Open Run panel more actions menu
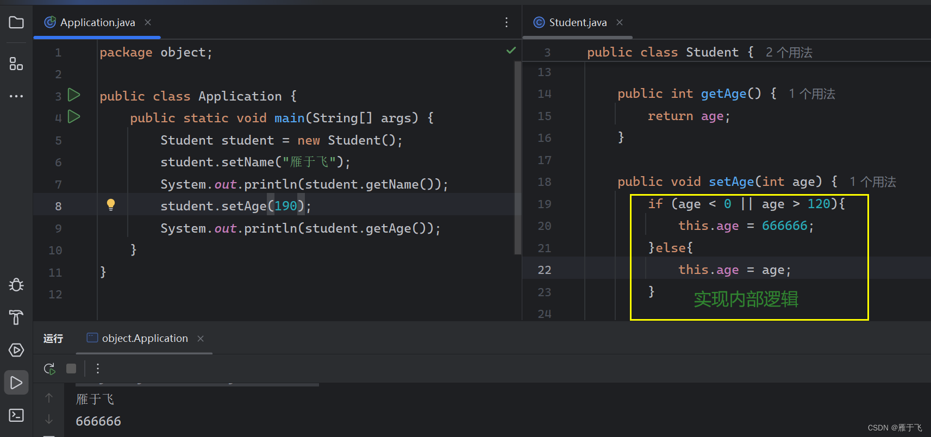Viewport: 931px width, 437px height. tap(98, 369)
